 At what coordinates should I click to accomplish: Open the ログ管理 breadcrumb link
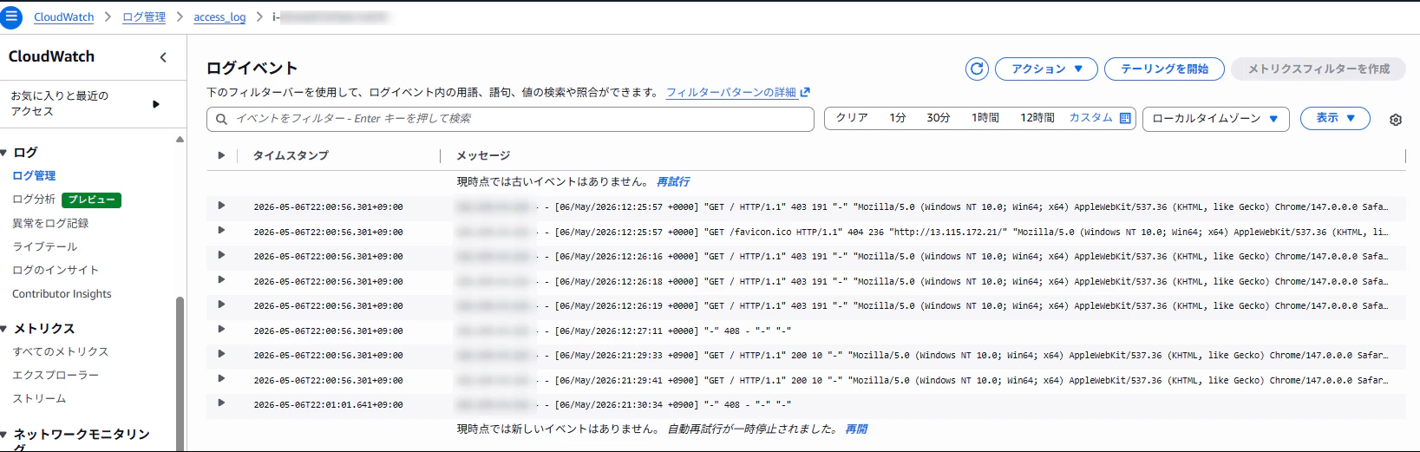[x=144, y=17]
